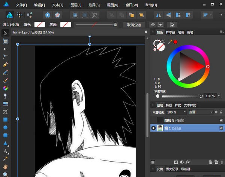This screenshot has width=225, height=177.
Task: Open layer effects fx icon
Action: 187,162
